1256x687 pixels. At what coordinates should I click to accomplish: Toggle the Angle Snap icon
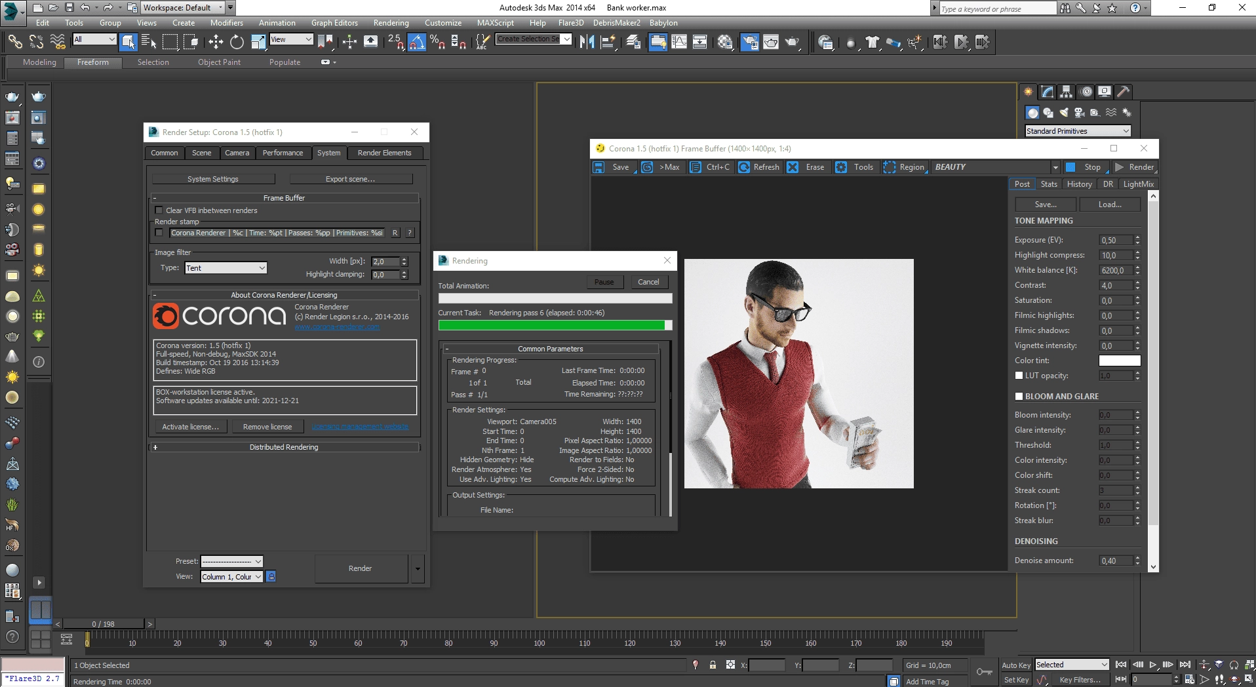point(417,42)
